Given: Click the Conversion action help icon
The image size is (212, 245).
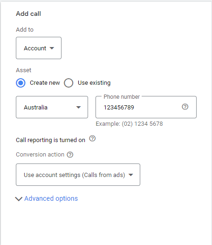Looking at the screenshot, I should point(70,155).
